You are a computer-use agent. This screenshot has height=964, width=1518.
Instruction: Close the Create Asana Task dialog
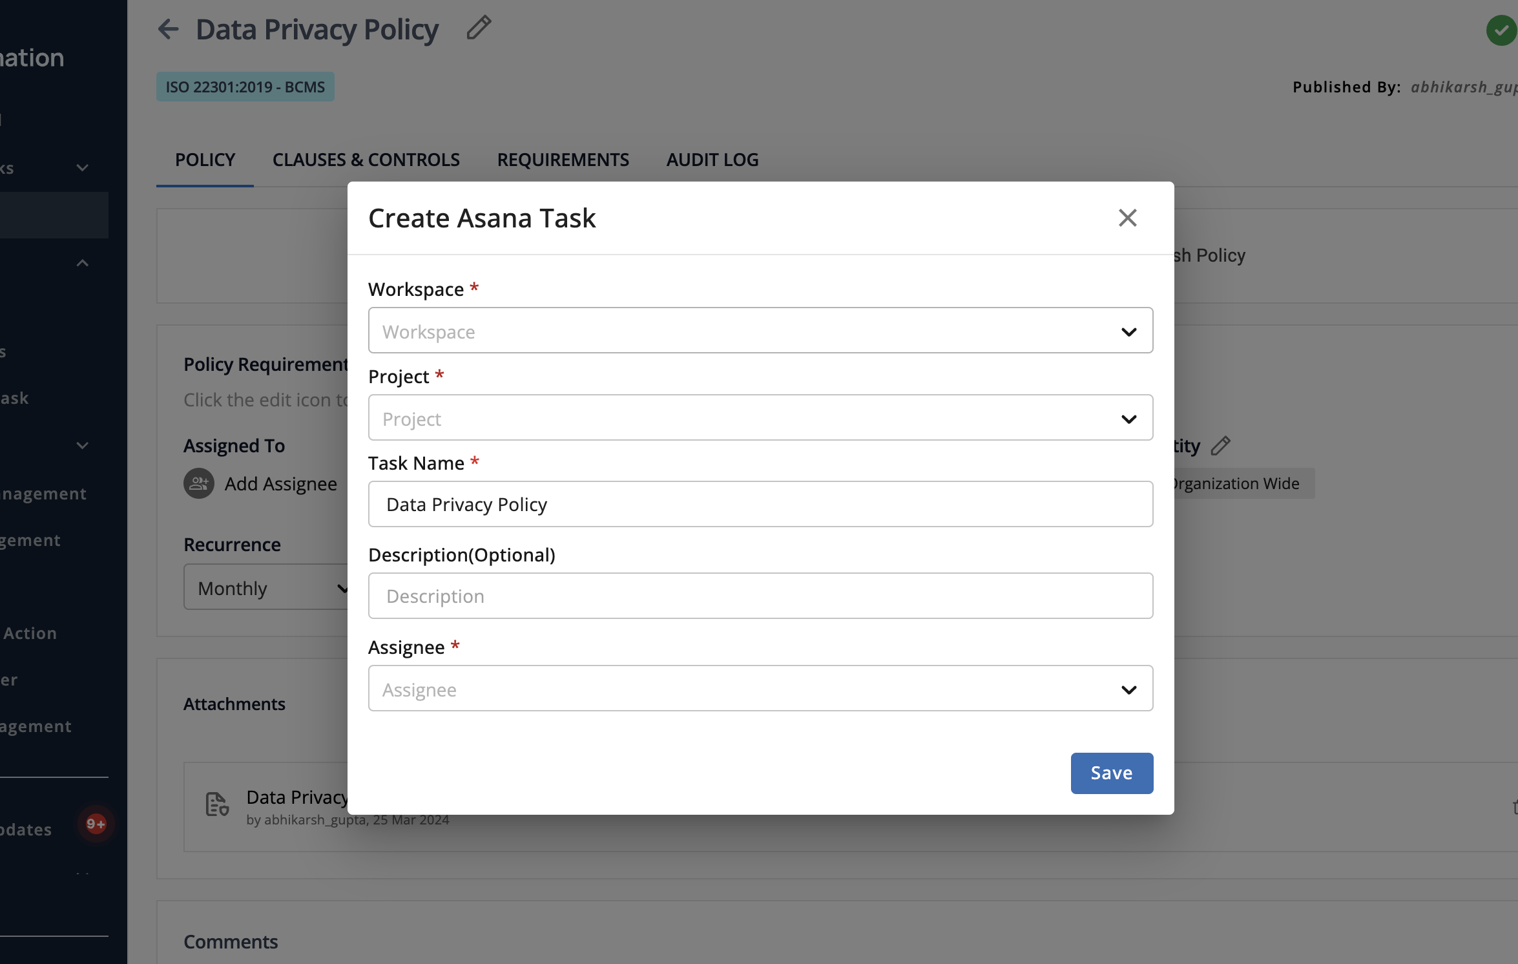coord(1127,218)
